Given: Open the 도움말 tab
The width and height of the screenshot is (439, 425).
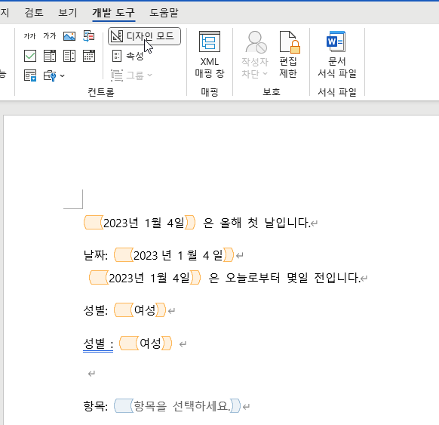Looking at the screenshot, I should point(164,13).
